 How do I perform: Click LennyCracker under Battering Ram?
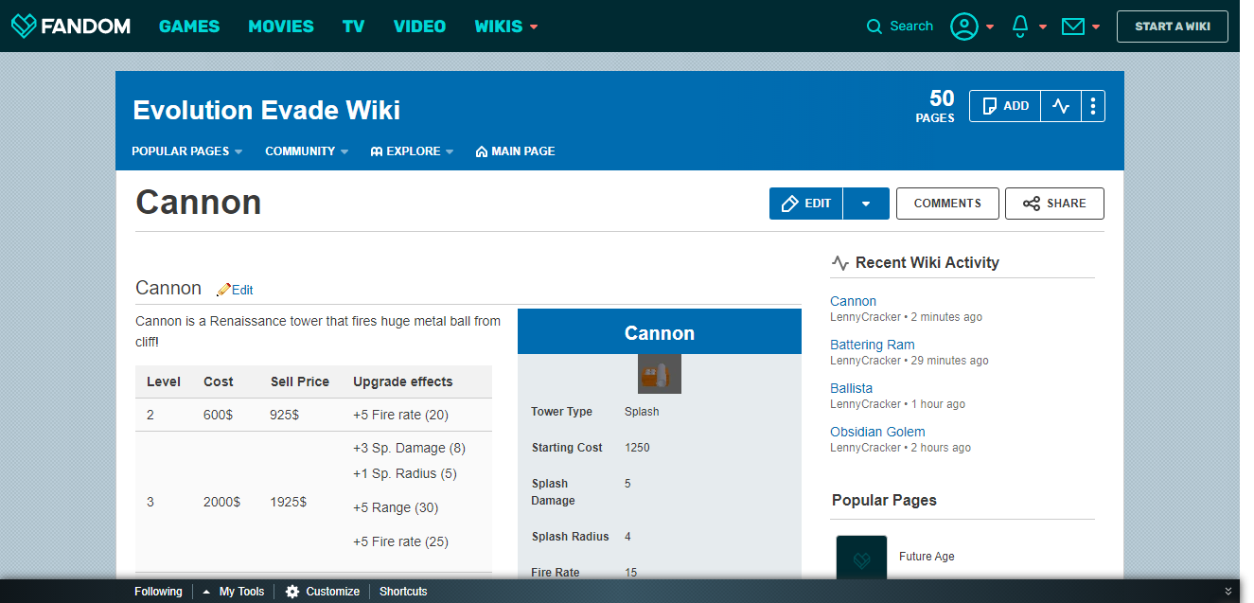[x=865, y=361]
